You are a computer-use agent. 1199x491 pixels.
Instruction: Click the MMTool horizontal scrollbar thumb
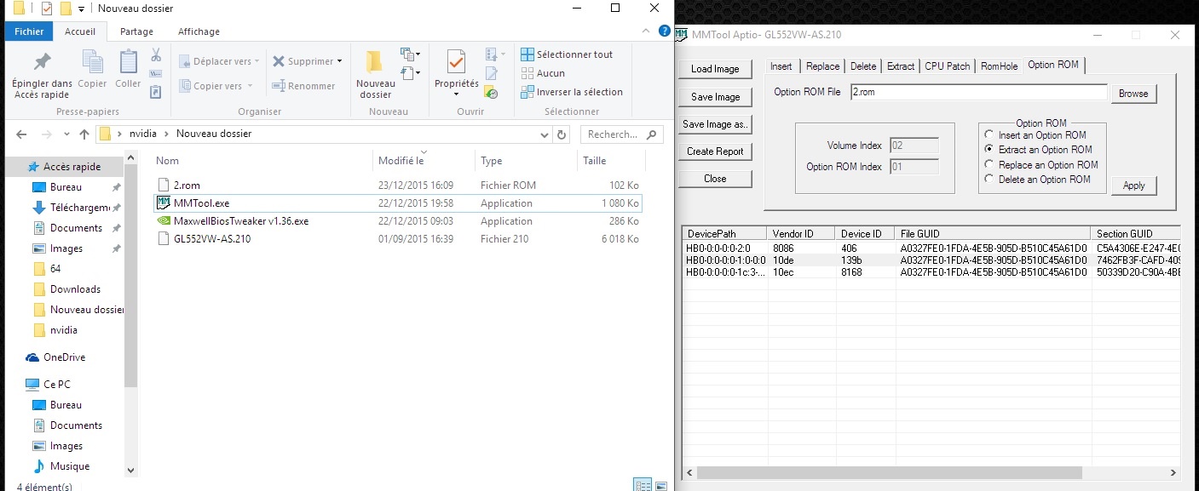(x=889, y=472)
